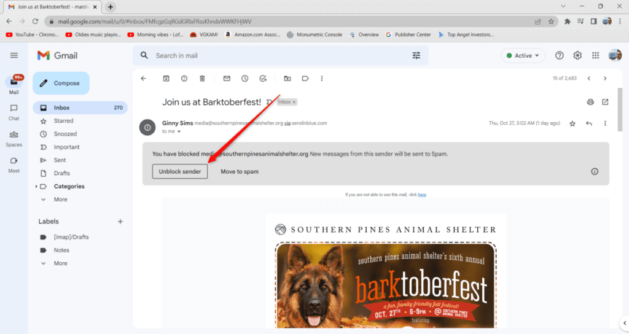
Task: Mark the email as unread
Action: (x=227, y=79)
